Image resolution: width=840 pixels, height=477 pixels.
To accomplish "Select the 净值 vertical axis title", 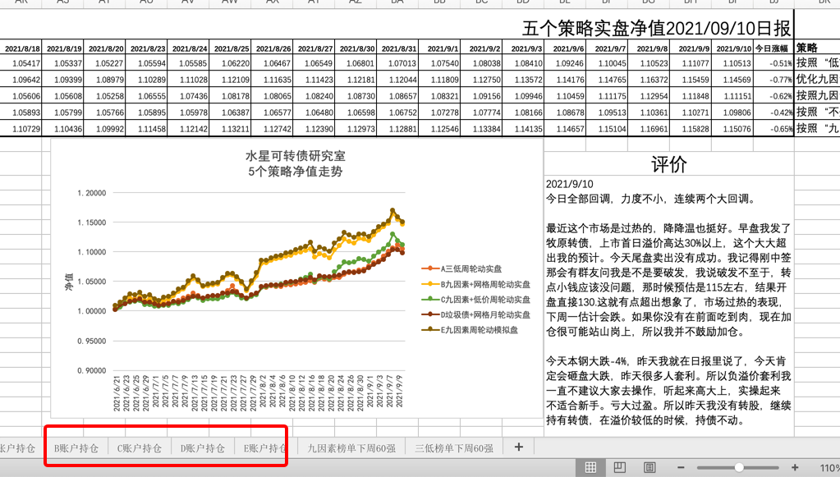I will (69, 282).
